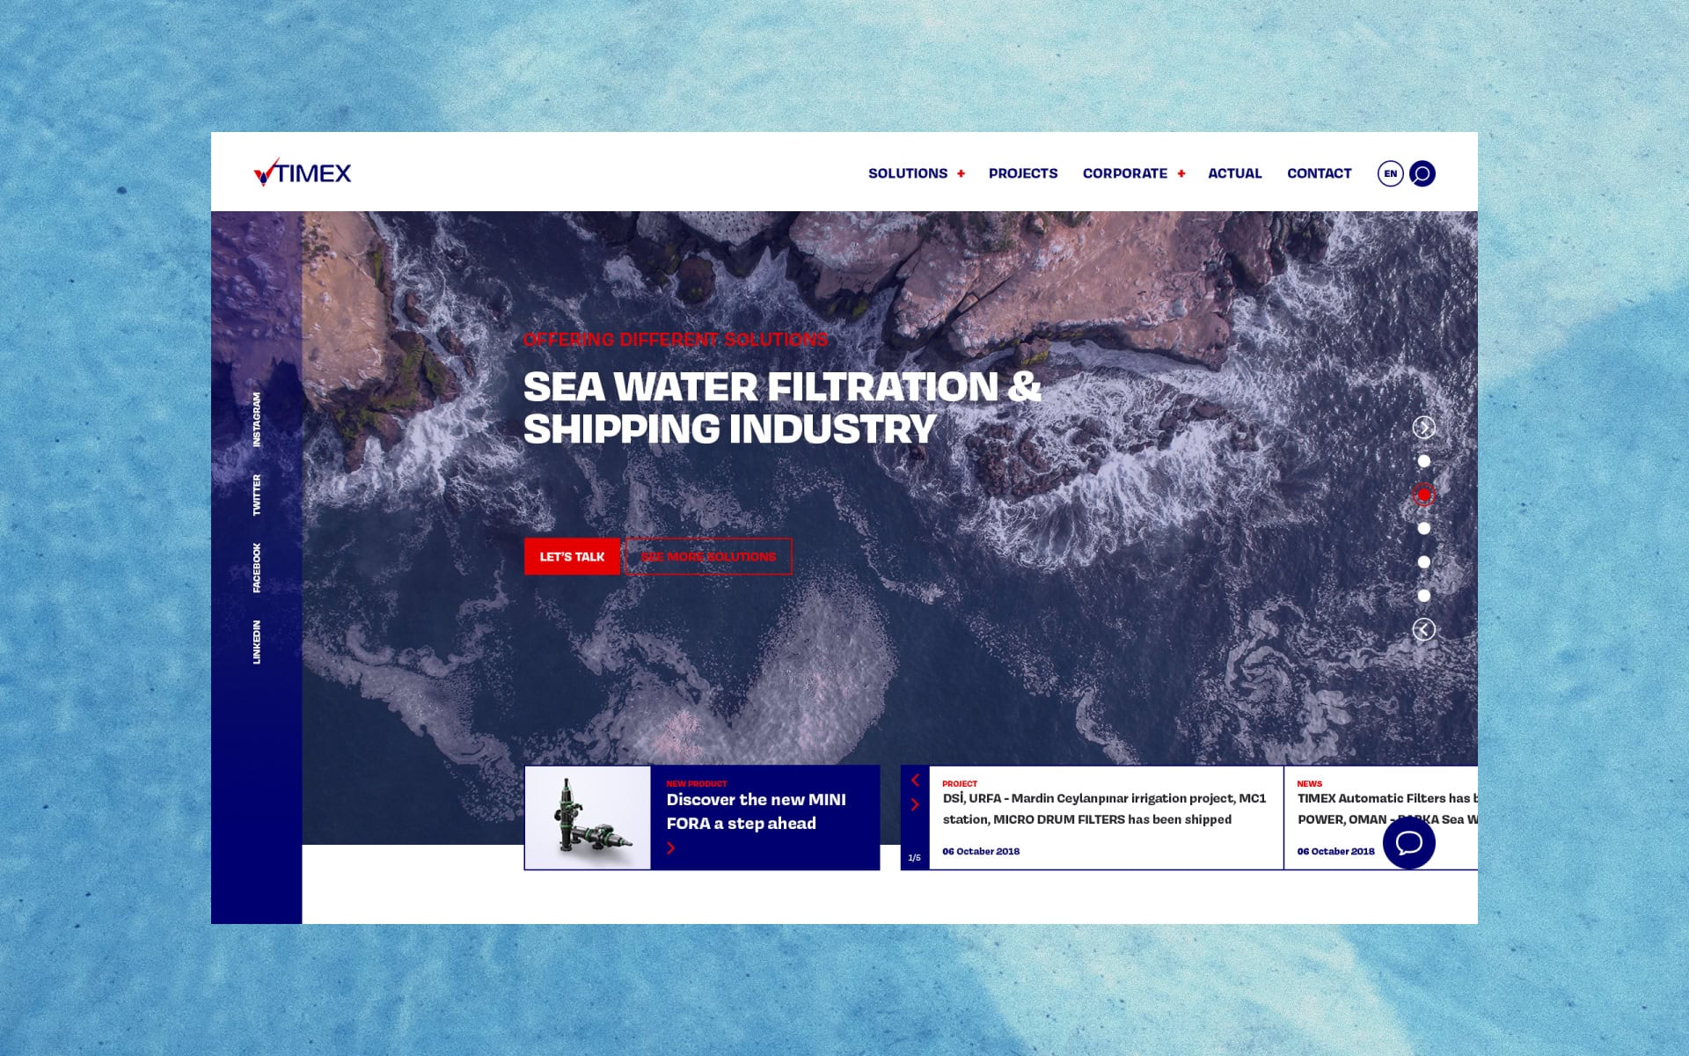Click See More Solutions button
This screenshot has width=1689, height=1056.
click(x=708, y=556)
